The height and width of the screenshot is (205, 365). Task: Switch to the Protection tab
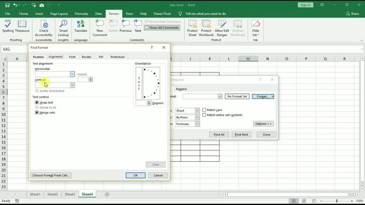click(117, 57)
